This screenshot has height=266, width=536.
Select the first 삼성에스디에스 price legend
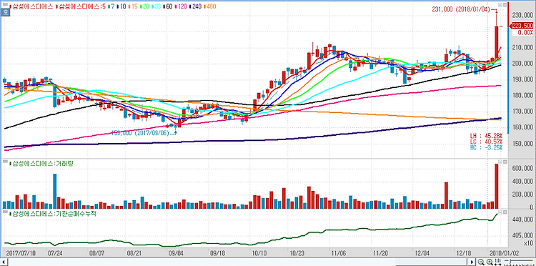[x=31, y=6]
